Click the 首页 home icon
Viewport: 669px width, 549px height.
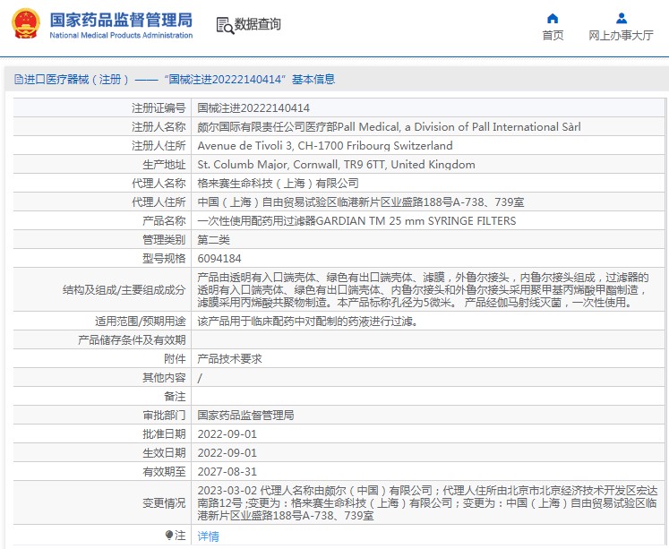click(553, 18)
